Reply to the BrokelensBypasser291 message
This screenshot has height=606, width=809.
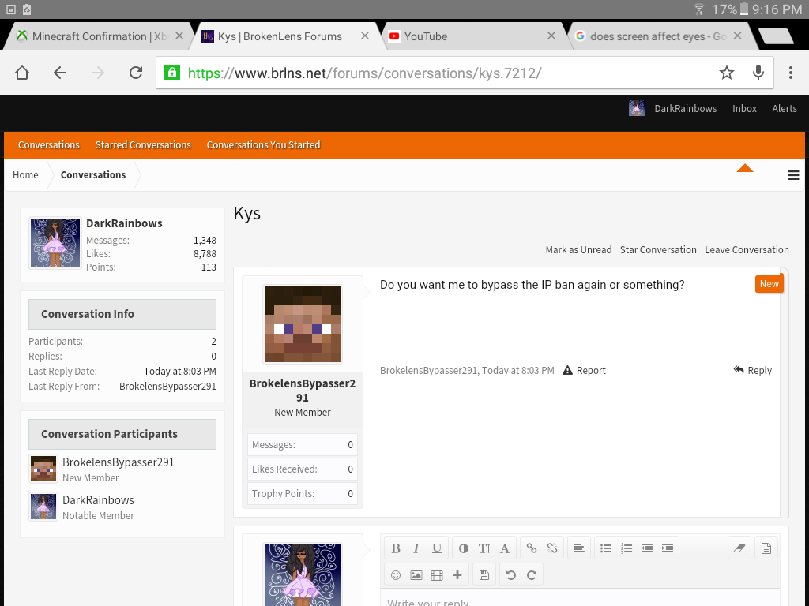pos(753,371)
